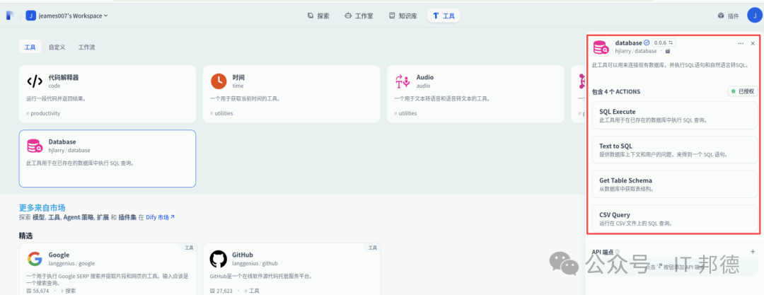This screenshot has height=295, width=764.
Task: Switch to the 工作流 sub-tab
Action: coord(87,47)
